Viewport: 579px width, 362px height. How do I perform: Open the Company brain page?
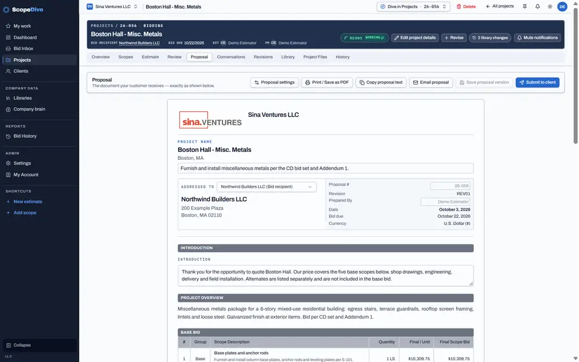[29, 109]
